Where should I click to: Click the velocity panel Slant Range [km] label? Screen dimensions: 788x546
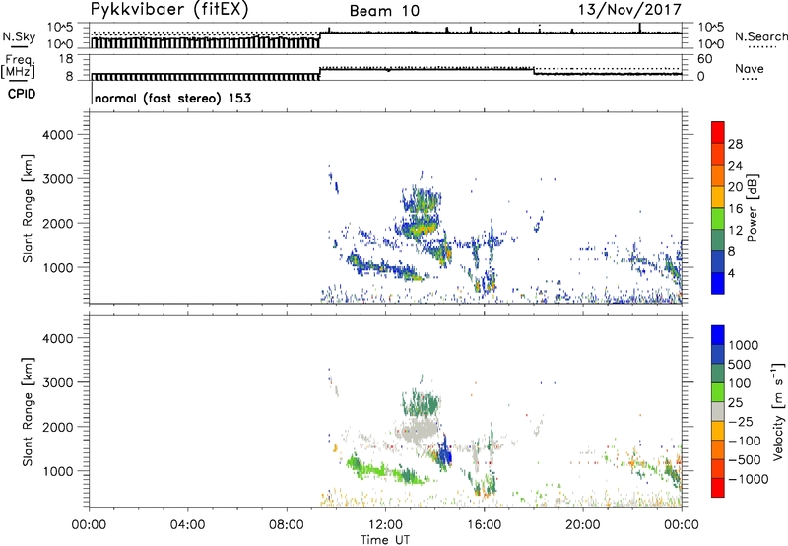point(28,411)
